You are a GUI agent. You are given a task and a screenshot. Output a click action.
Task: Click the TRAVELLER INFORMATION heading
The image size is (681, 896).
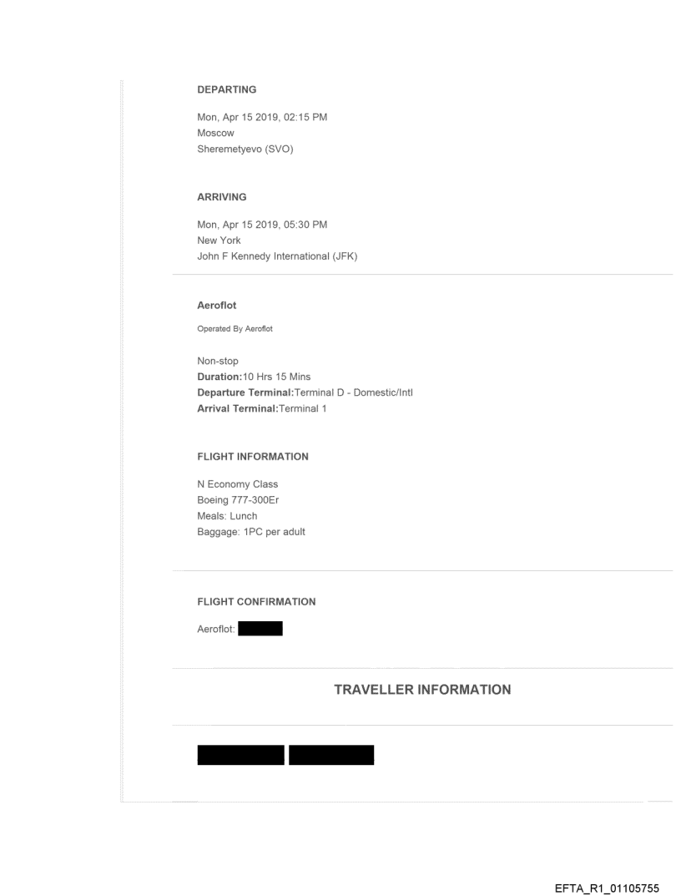(x=422, y=690)
